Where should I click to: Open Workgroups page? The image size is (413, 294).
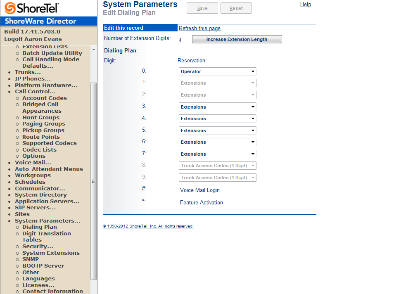(x=33, y=175)
